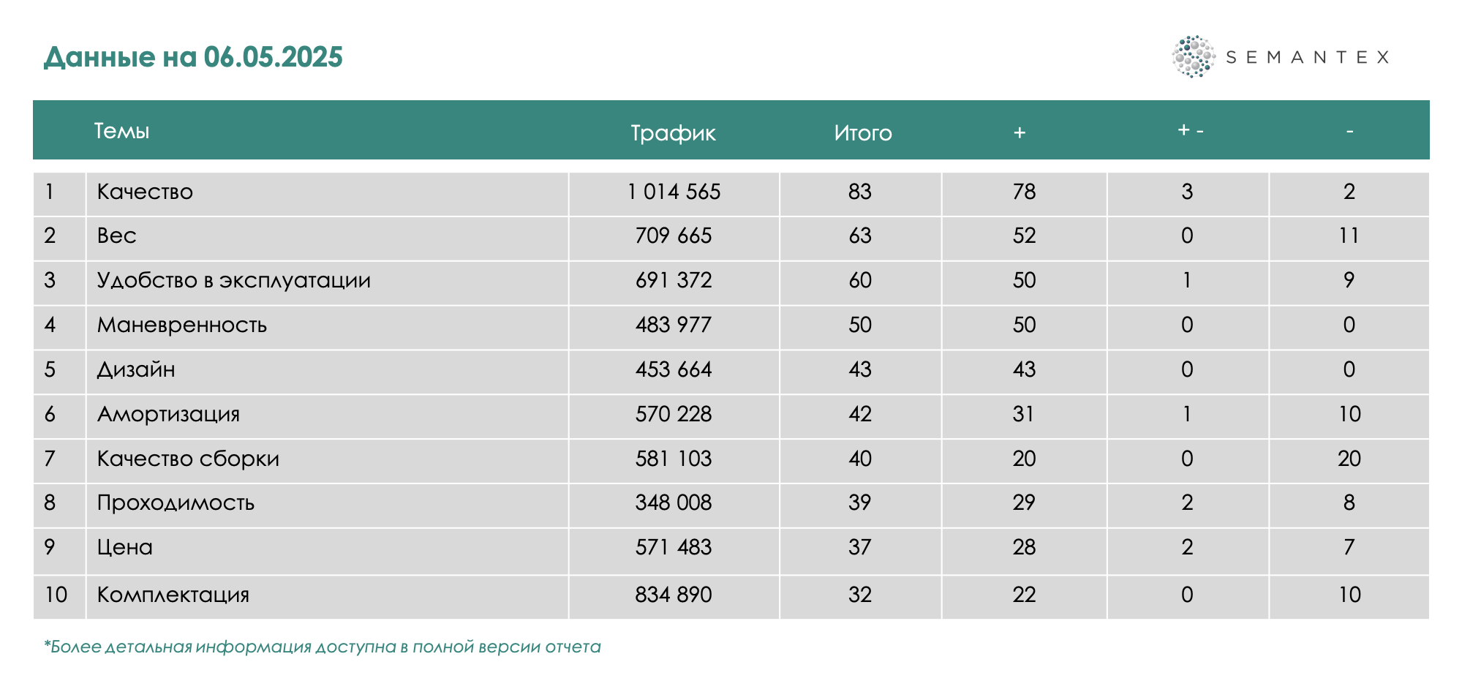Viewport: 1462px width, 681px height.
Task: Click the Качество row label
Action: pyautogui.click(x=145, y=192)
